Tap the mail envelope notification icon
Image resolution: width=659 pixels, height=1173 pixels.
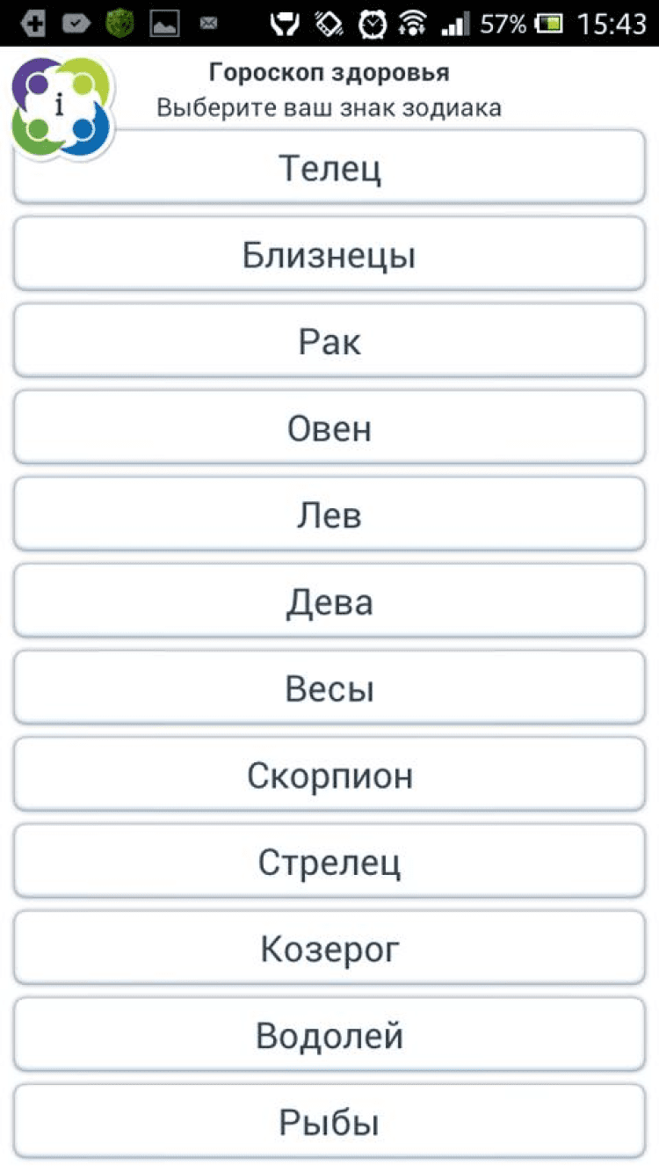(x=208, y=24)
